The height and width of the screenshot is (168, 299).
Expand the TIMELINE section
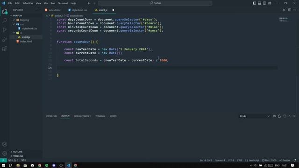coord(18,156)
